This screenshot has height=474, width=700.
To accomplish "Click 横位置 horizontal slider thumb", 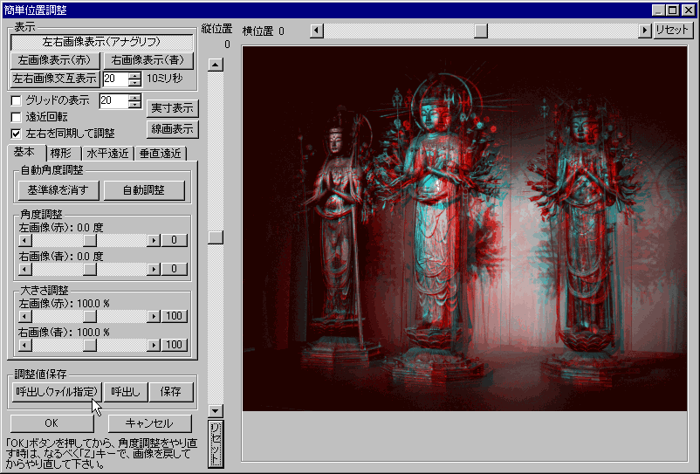I will [x=481, y=31].
